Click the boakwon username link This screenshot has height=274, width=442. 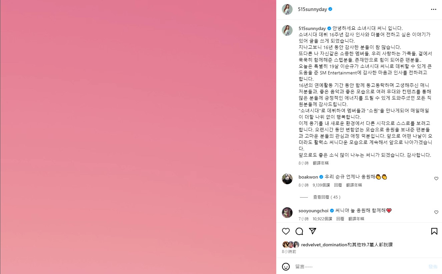(308, 177)
